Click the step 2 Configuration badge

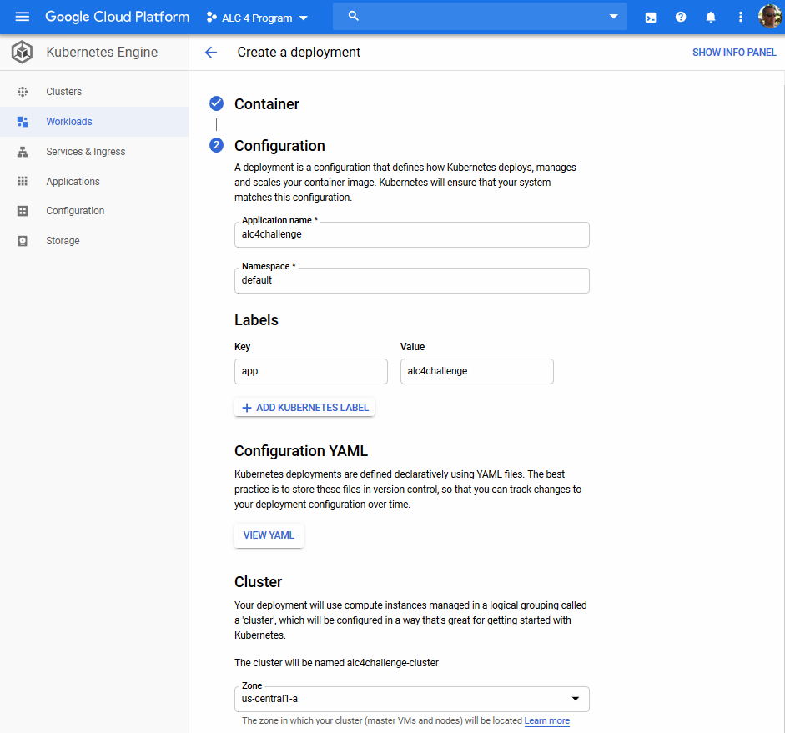click(216, 146)
